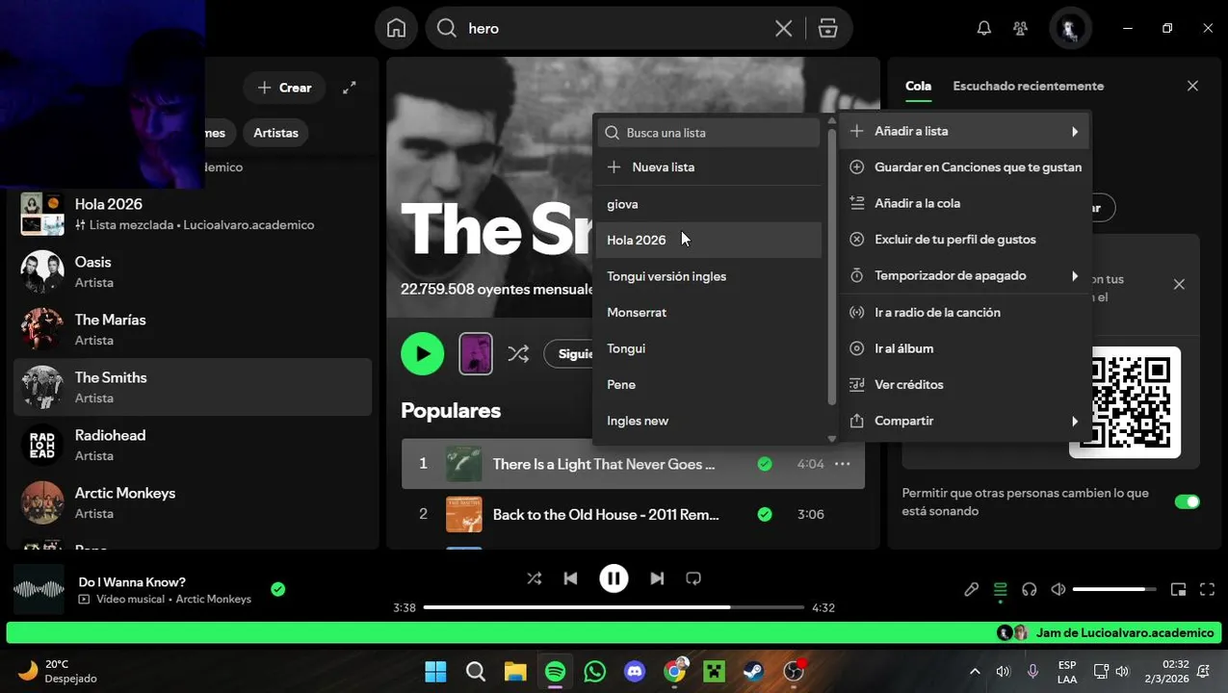
Task: Toggle saved check for Do I Wanna Know?
Action: tap(278, 589)
